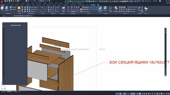Screen dimensions: 170x95
Task: Choose the Extrude Faces command
Action: click(33, 9)
